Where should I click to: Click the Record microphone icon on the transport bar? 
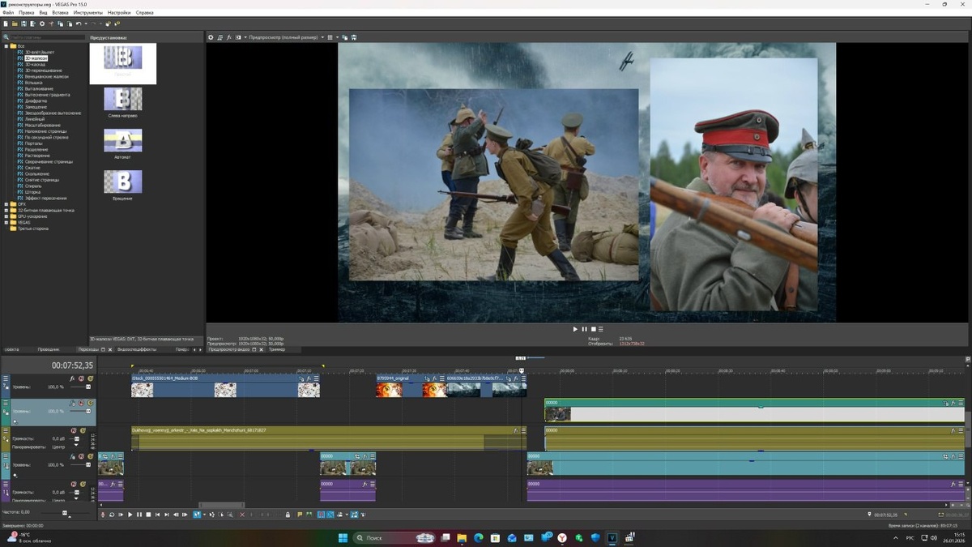click(103, 515)
